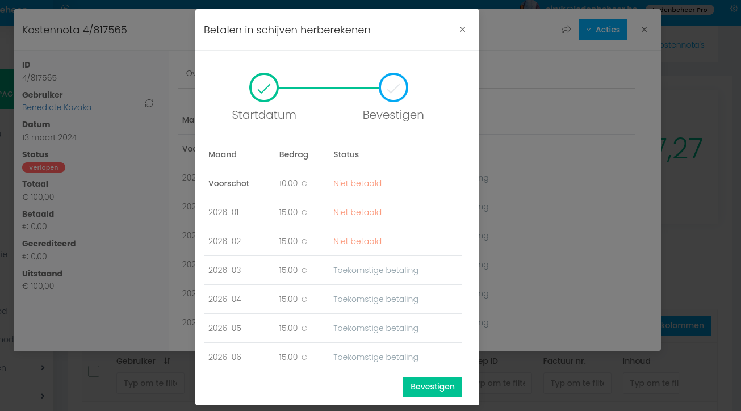Select the Voorschot row in the table
The width and height of the screenshot is (741, 411).
pos(333,183)
